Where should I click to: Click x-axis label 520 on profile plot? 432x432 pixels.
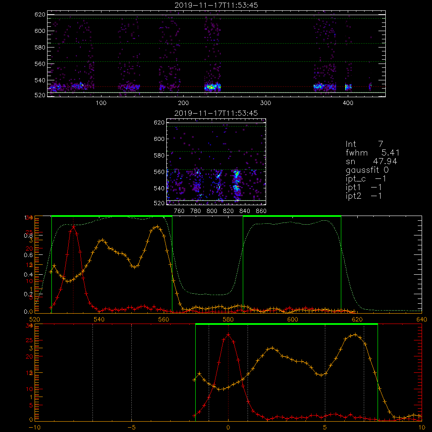(x=35, y=320)
